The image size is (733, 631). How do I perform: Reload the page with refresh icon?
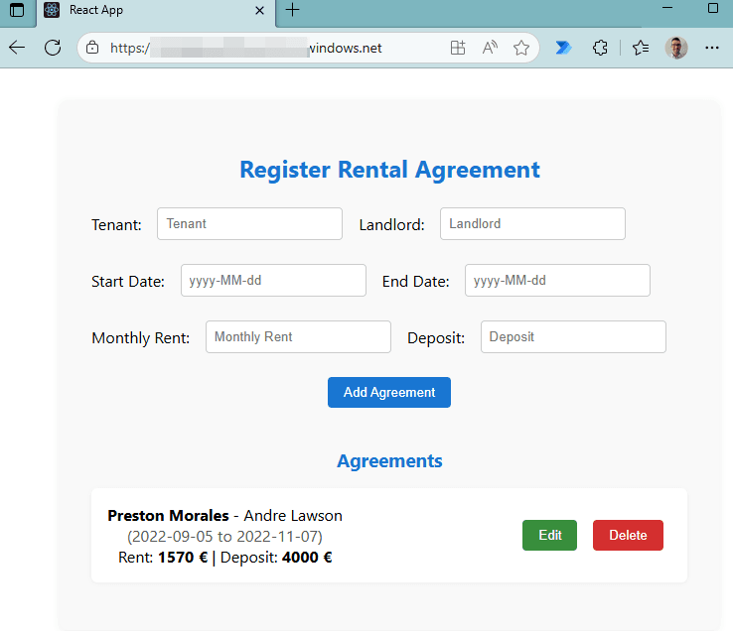click(53, 48)
